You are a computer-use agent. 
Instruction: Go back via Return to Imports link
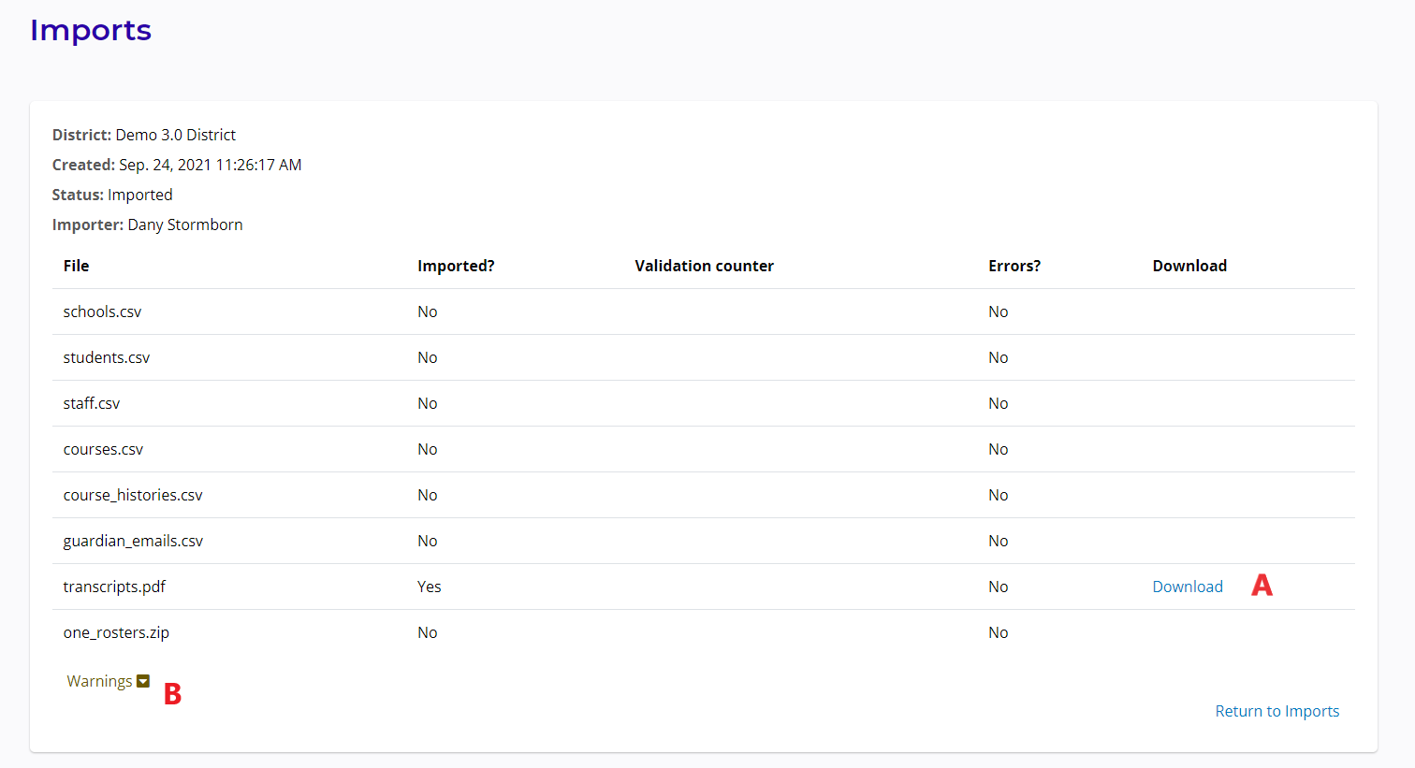click(1276, 711)
